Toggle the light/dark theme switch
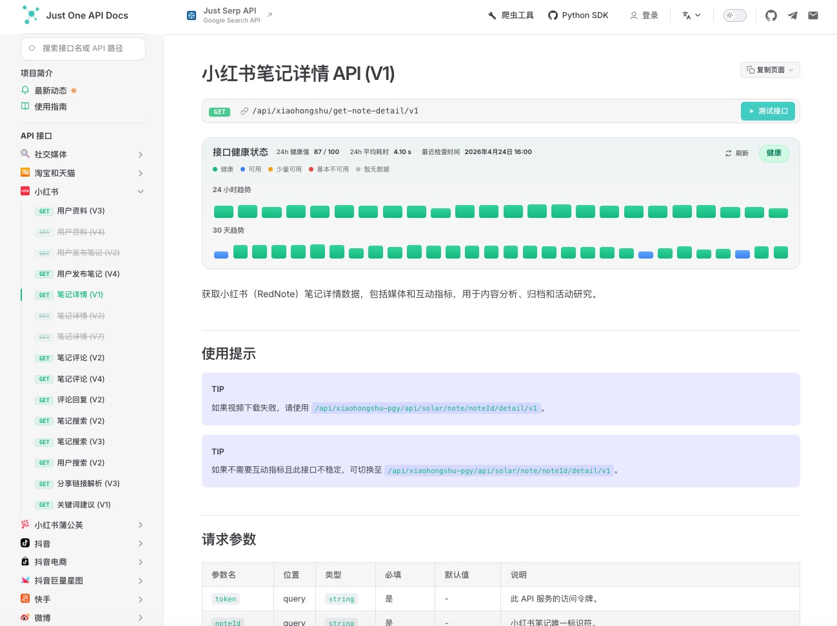The width and height of the screenshot is (837, 626). [735, 15]
